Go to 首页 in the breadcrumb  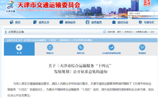[x=119, y=32]
